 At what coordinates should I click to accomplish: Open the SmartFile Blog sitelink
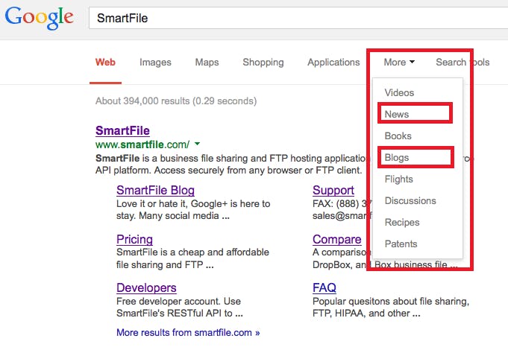click(155, 190)
